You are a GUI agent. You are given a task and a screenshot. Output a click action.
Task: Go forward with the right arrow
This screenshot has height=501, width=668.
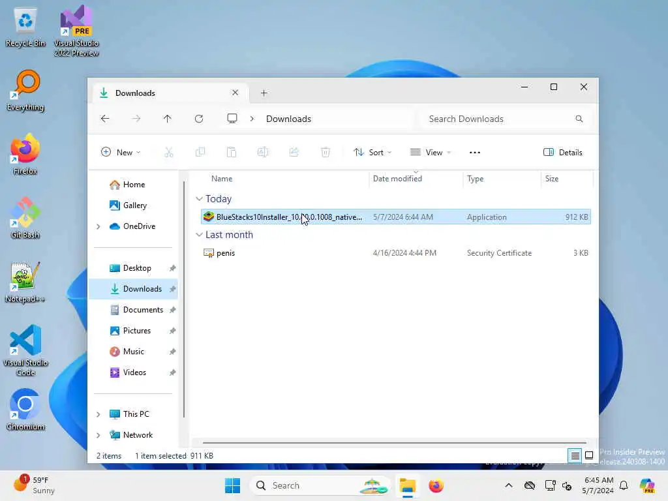pyautogui.click(x=136, y=119)
